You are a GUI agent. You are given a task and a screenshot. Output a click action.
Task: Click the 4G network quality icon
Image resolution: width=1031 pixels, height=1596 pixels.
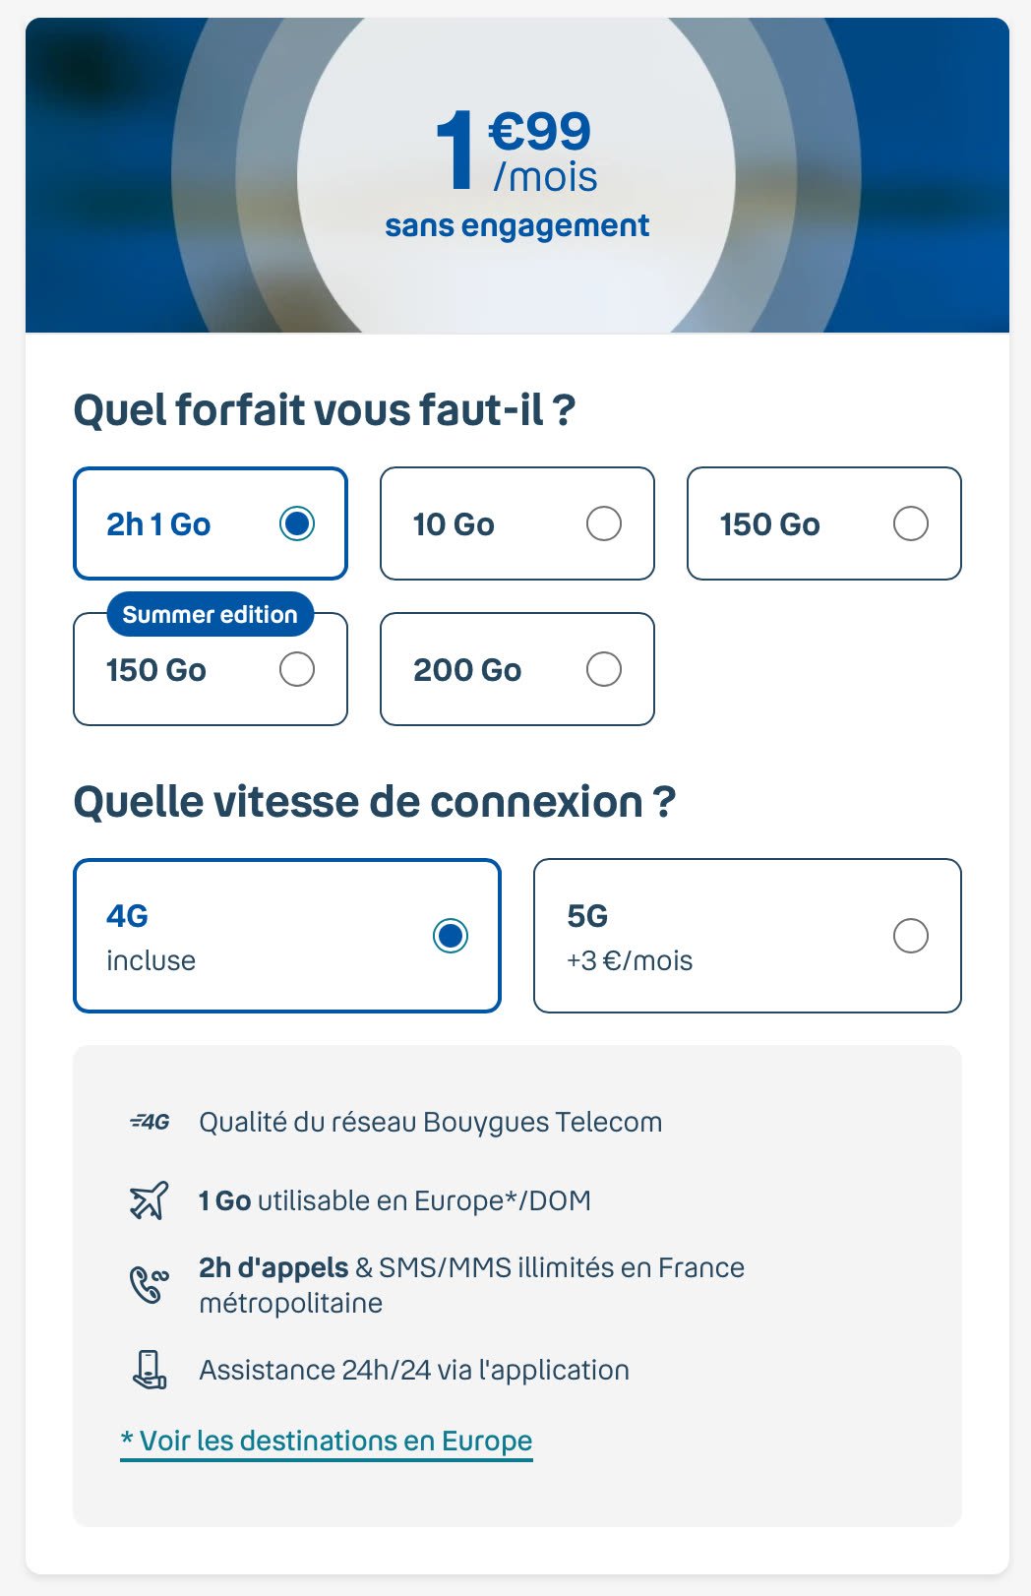(150, 1122)
